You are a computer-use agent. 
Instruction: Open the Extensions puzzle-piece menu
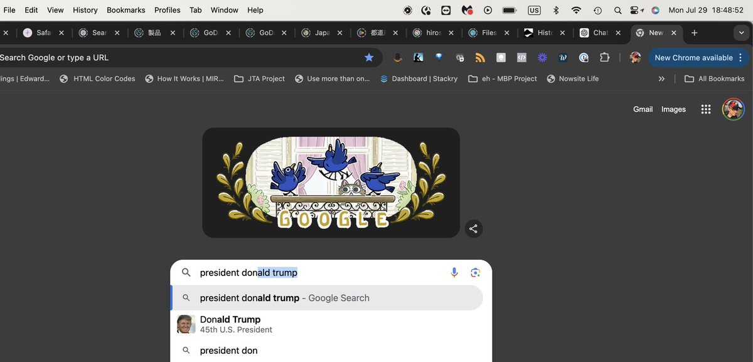tap(604, 58)
